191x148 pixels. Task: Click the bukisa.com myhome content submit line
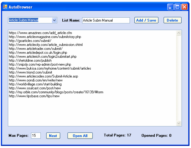50,68
